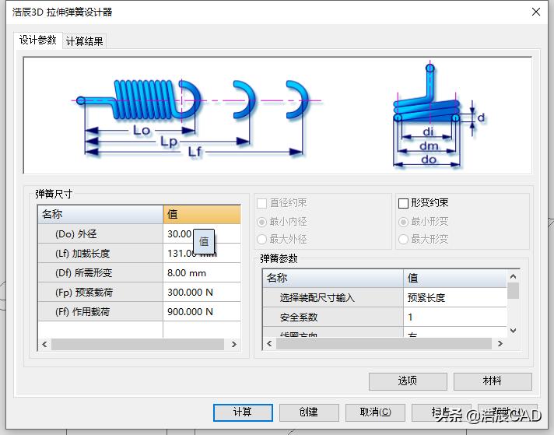Edit the (Fp) 预紧载荷 value 300.000 N
Viewport: 554px width, 435px height.
click(x=202, y=293)
